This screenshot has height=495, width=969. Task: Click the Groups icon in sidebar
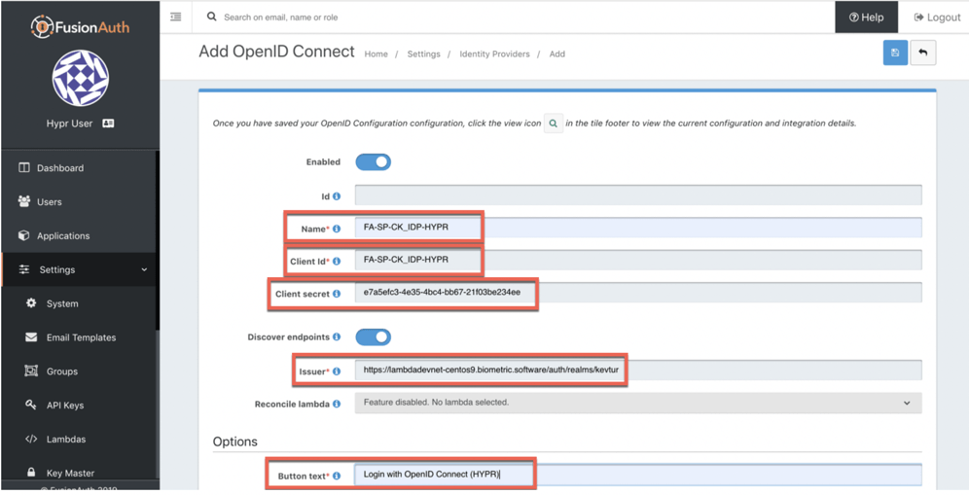(x=31, y=371)
